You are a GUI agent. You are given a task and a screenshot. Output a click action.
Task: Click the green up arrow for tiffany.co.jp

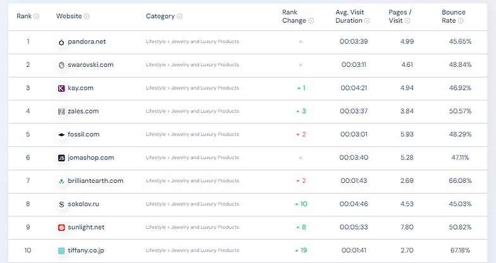tap(297, 251)
